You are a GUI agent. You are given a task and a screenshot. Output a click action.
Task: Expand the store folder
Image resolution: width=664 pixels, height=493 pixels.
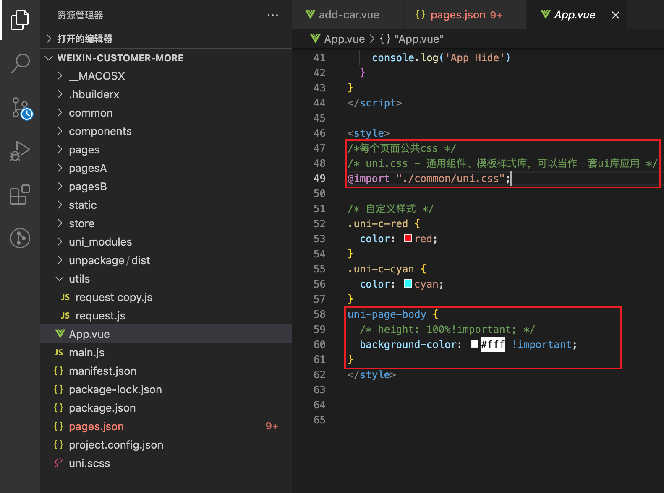60,223
